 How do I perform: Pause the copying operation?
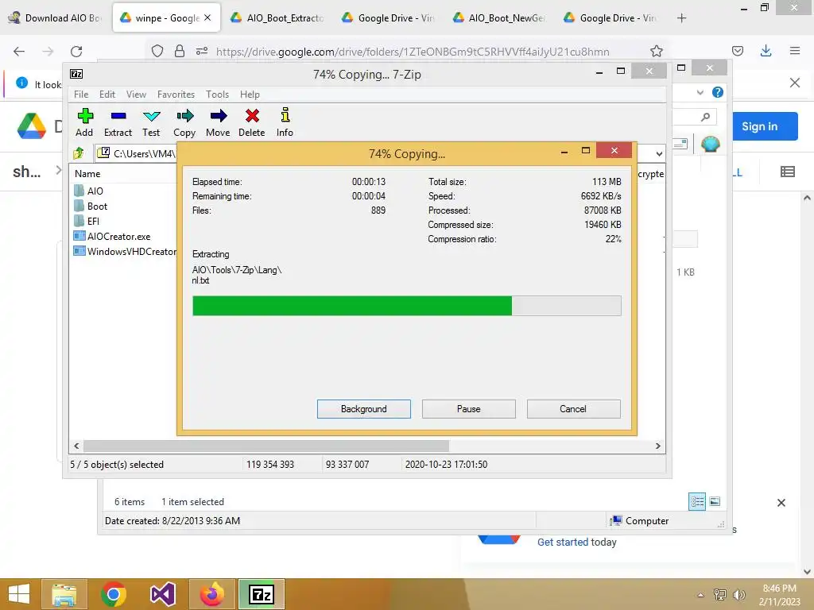point(469,409)
